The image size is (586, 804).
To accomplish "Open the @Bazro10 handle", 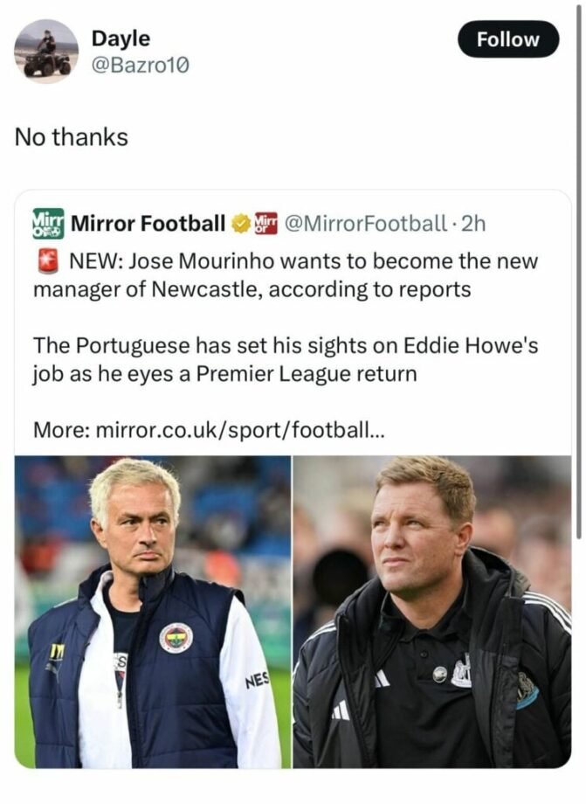I will click(x=140, y=64).
